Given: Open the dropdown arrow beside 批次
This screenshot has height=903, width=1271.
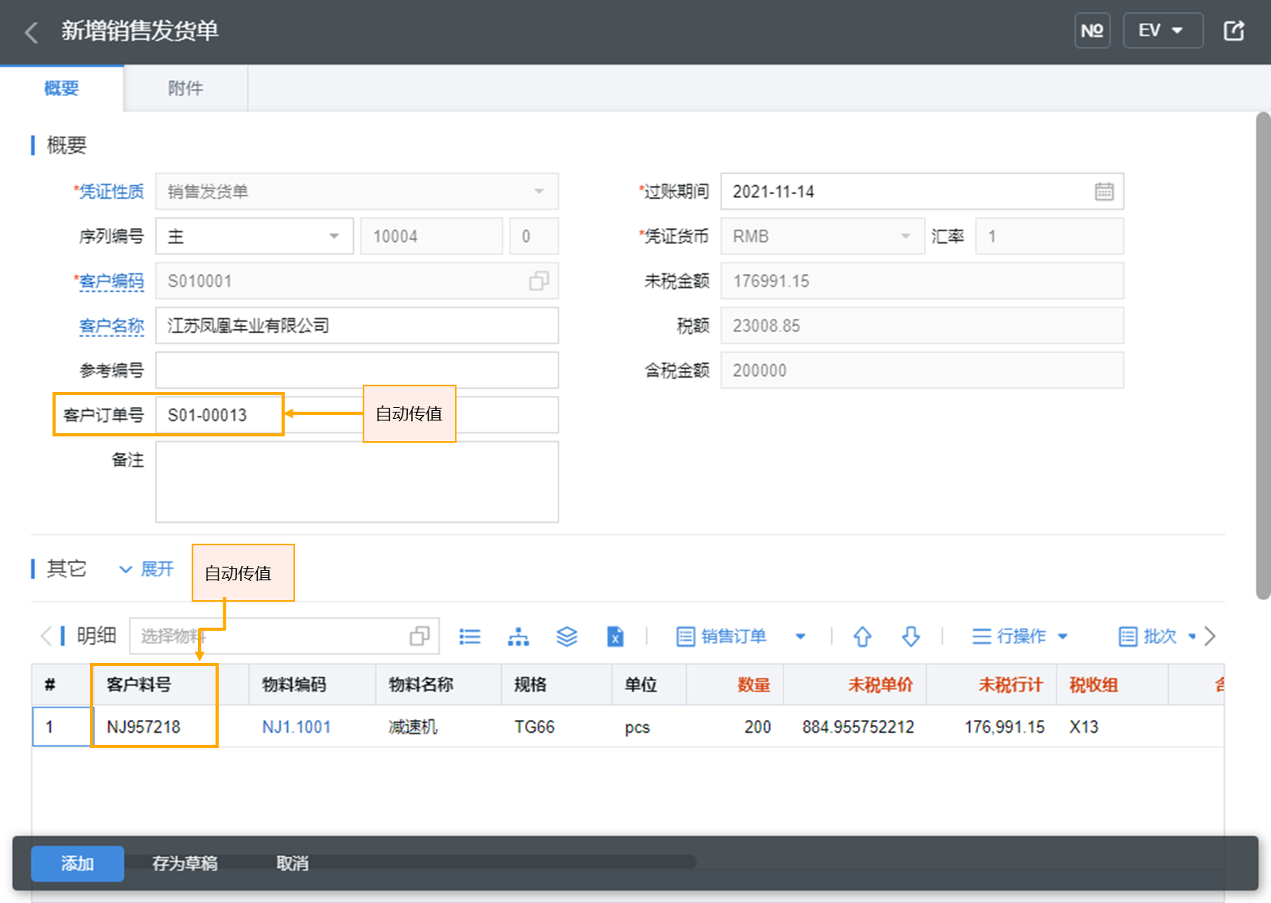Looking at the screenshot, I should [1191, 636].
